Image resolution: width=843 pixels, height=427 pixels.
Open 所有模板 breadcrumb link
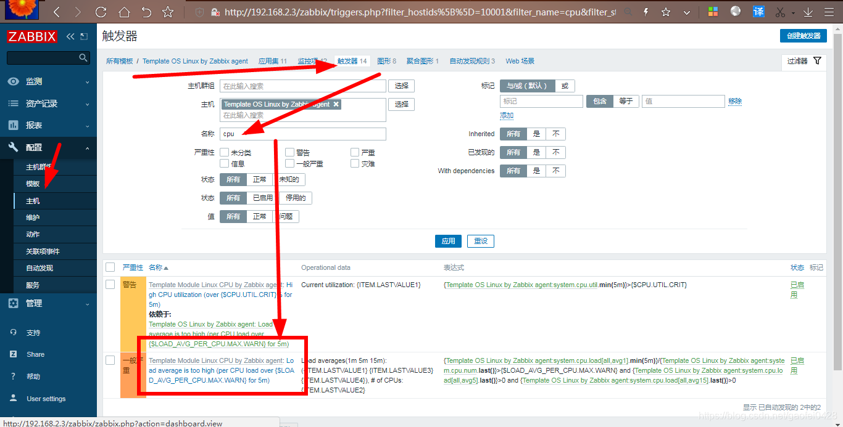(x=119, y=61)
